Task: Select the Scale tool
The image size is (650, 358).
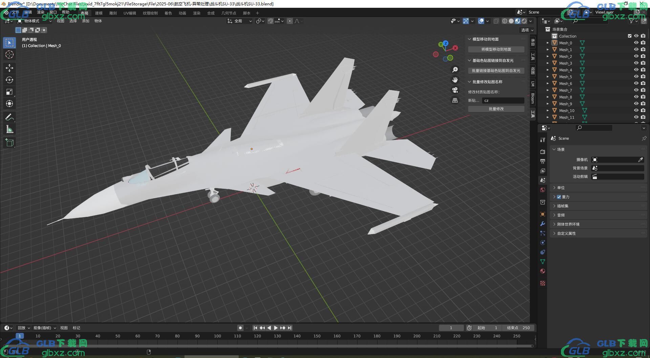Action: 9,92
